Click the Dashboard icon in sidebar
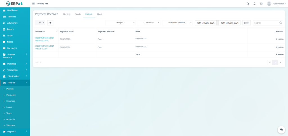 (4, 10)
